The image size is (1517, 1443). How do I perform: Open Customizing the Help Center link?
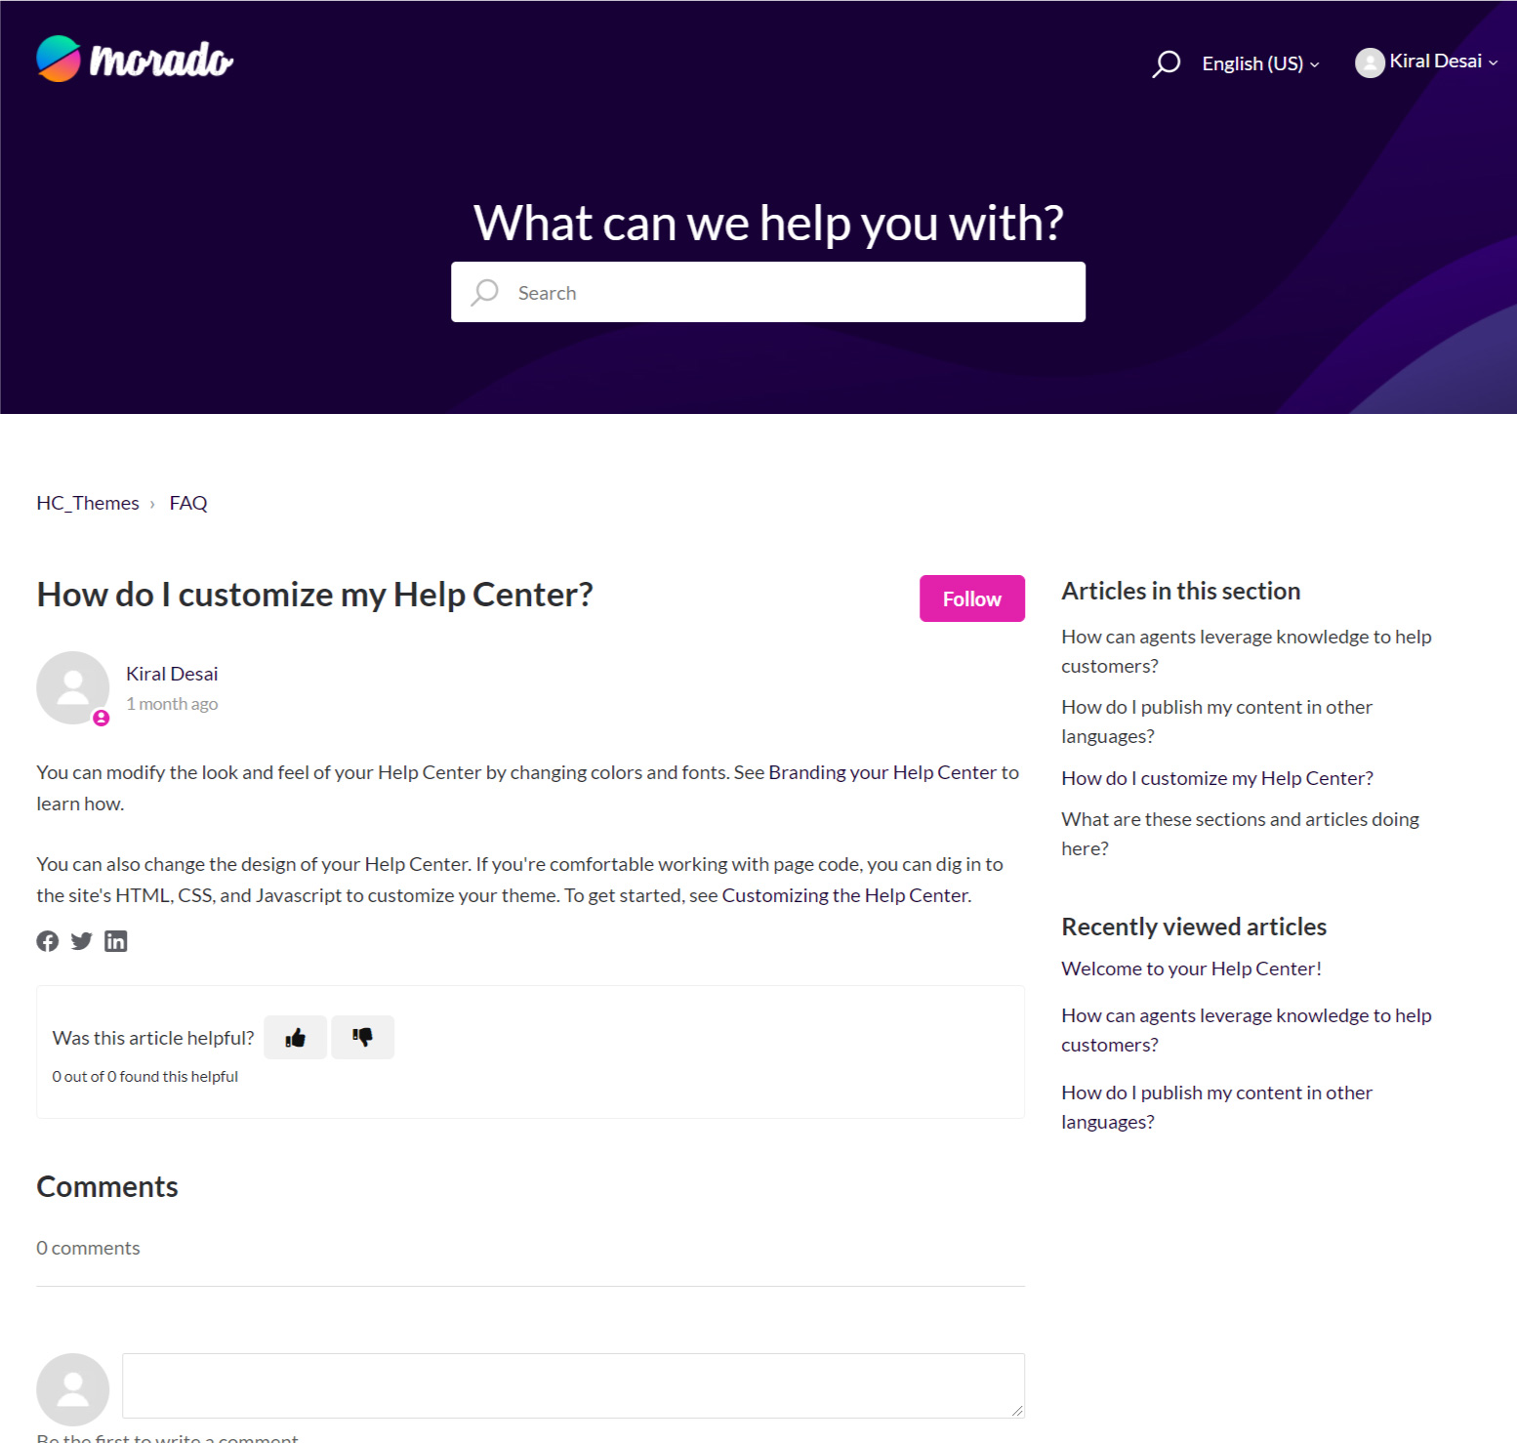pos(845,895)
